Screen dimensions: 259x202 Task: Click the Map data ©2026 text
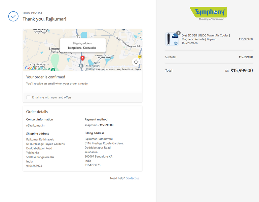(x=125, y=69)
